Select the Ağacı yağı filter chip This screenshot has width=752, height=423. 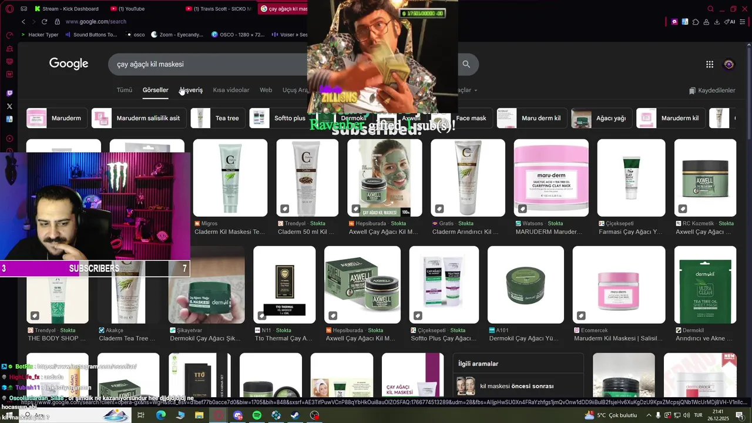[x=602, y=118]
